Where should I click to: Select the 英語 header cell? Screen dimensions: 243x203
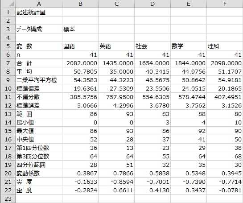(116, 46)
